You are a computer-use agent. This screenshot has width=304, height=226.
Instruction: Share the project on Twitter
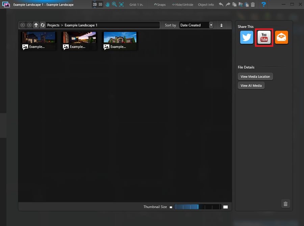(x=246, y=38)
